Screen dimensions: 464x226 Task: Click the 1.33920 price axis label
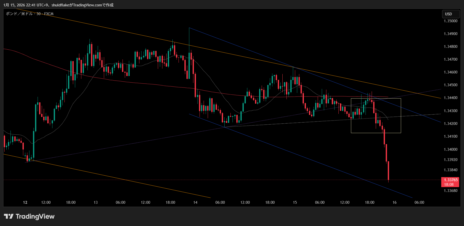[x=450, y=160]
